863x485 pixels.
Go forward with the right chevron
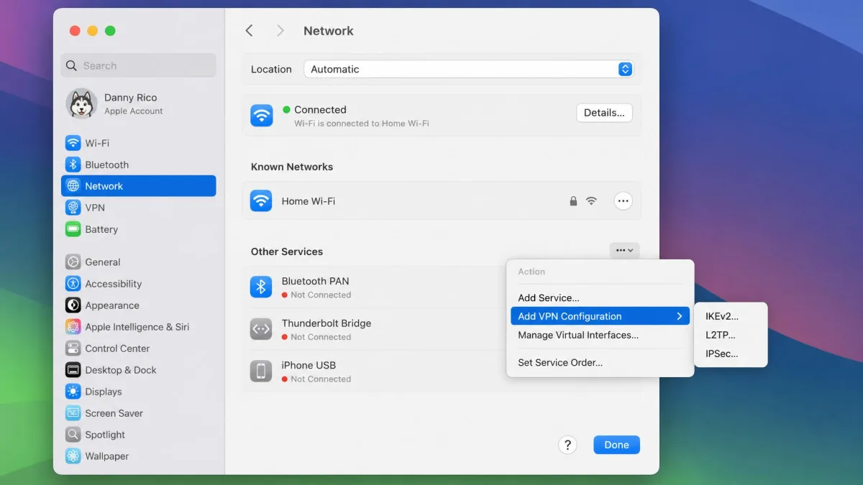[x=280, y=31]
